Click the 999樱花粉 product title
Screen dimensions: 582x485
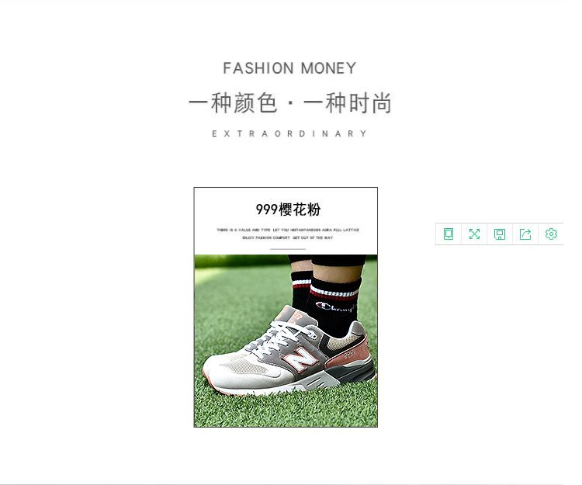tap(288, 210)
